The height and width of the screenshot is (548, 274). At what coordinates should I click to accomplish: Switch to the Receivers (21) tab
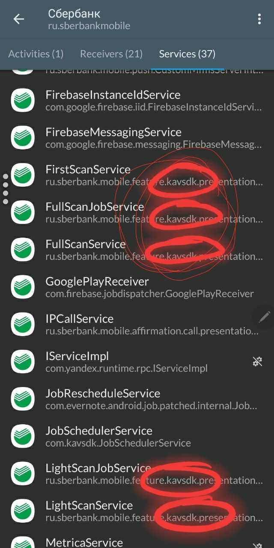[111, 54]
